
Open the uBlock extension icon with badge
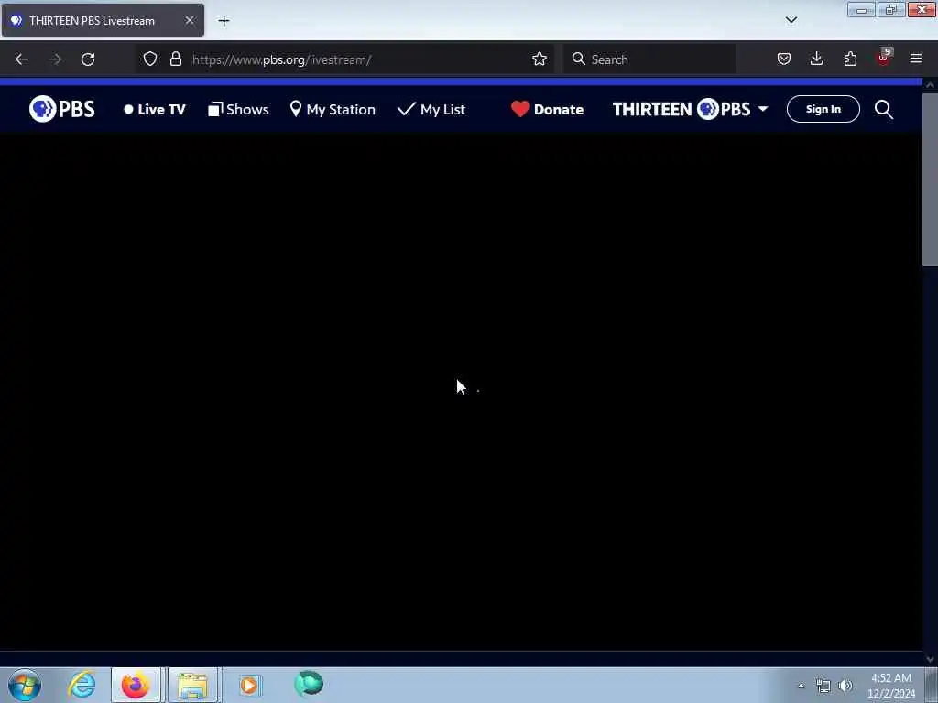(884, 58)
